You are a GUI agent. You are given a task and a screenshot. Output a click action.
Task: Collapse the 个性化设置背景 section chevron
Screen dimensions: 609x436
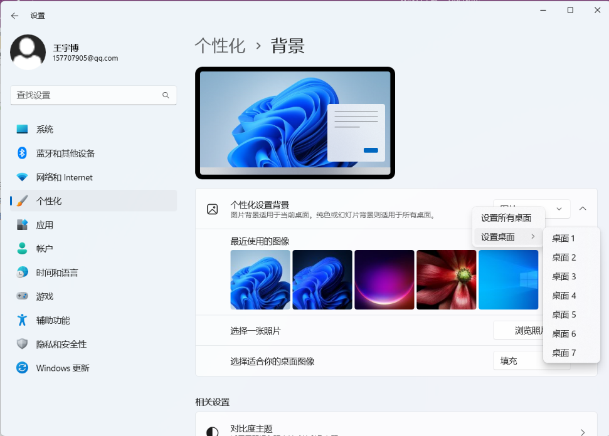583,209
